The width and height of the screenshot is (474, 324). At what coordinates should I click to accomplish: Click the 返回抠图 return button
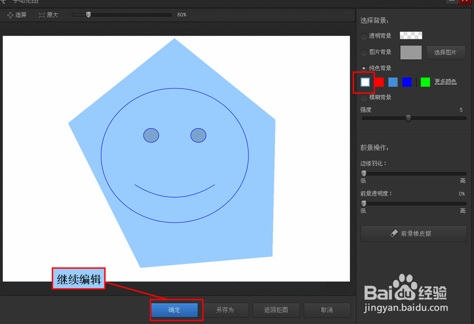(276, 310)
